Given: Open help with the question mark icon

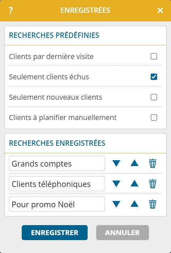Looking at the screenshot, I should coord(11,11).
